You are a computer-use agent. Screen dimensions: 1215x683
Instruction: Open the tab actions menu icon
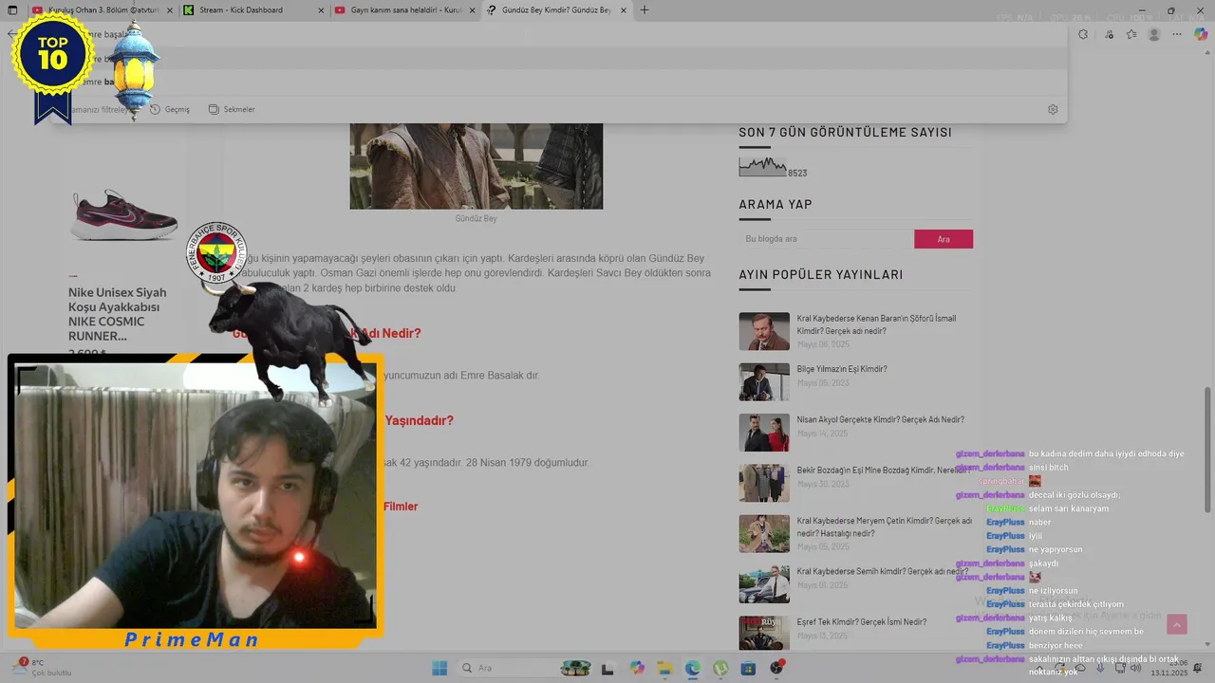(x=12, y=10)
